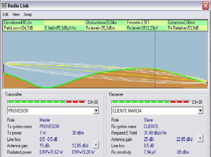The height and width of the screenshot is (157, 211).
Task: Click the transmitter antenna gain plus button
Action: tap(96, 145)
